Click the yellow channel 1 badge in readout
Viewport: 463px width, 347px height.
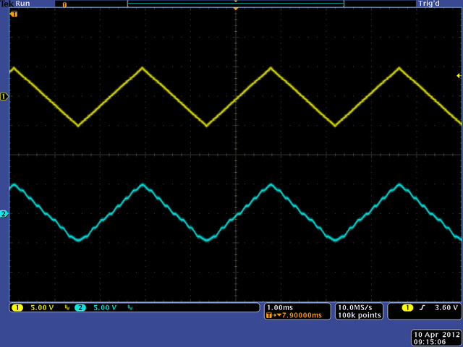point(17,308)
